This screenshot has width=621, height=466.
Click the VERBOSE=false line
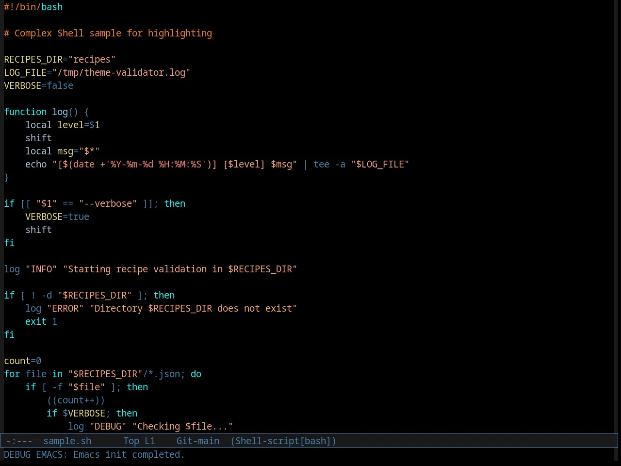tap(39, 85)
